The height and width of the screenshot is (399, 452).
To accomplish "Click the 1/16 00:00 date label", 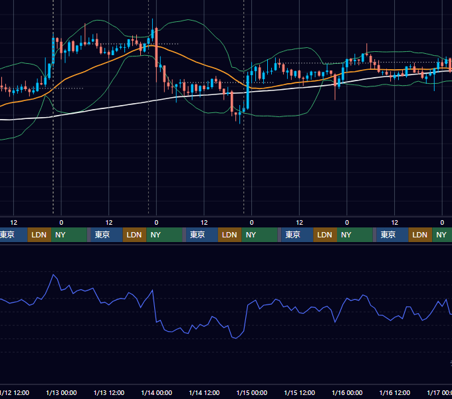I will [x=347, y=392].
